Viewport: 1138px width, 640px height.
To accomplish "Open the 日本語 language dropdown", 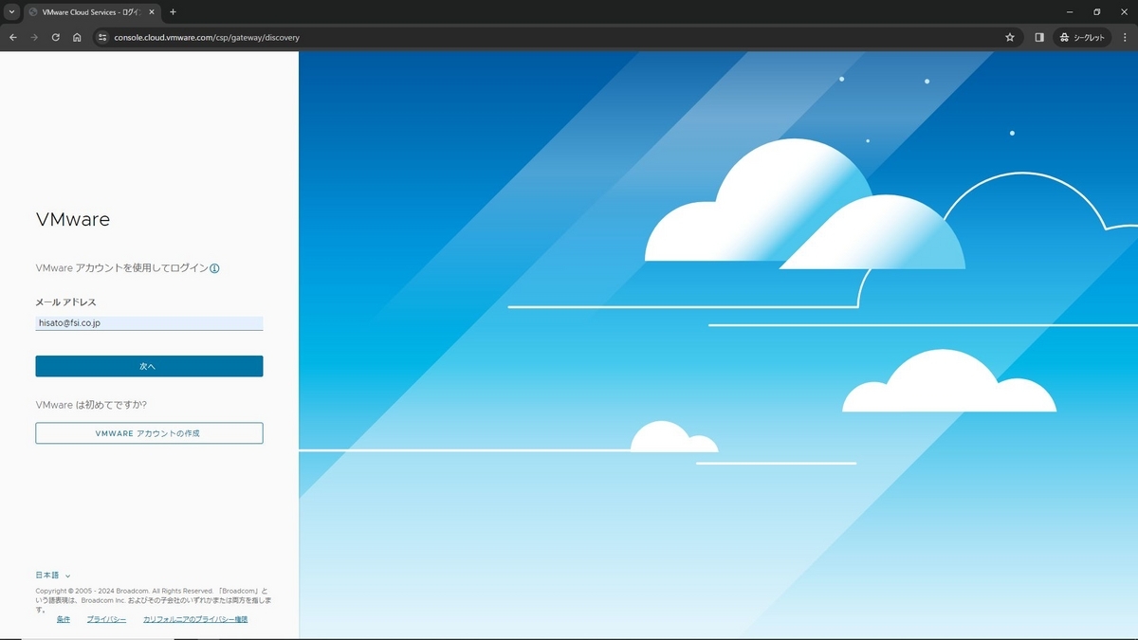I will coord(53,575).
